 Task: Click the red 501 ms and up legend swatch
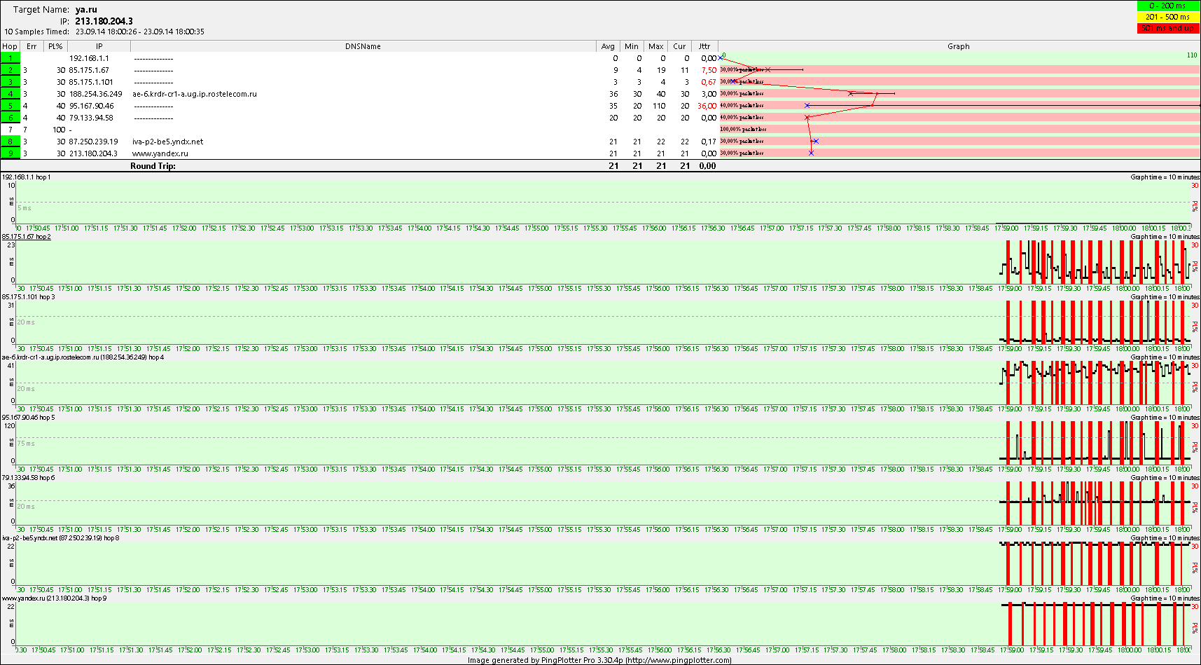[x=1167, y=28]
